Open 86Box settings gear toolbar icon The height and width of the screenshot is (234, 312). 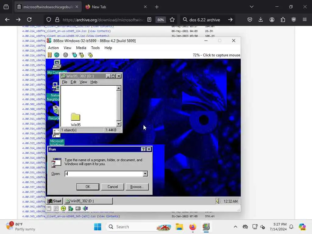[x=90, y=55]
